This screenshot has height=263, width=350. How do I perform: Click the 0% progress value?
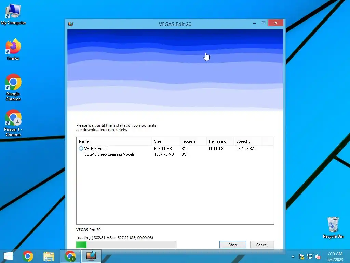[184, 154]
